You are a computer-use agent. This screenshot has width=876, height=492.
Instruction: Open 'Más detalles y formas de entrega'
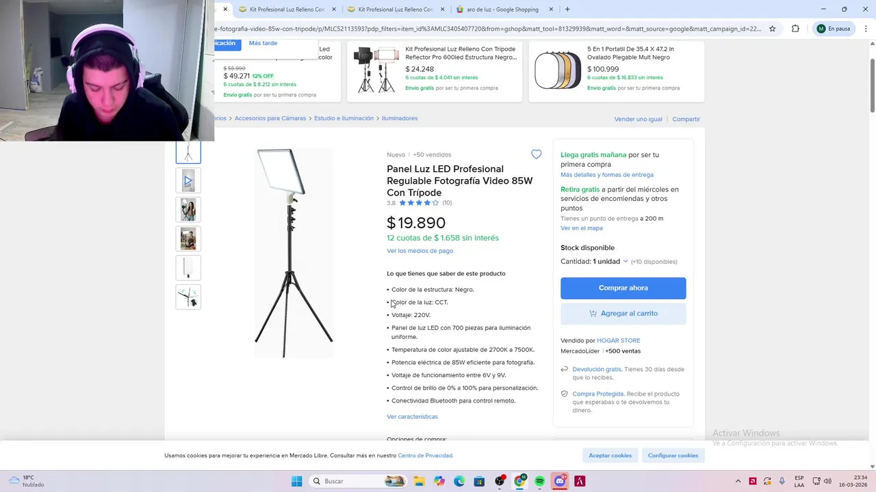click(x=607, y=175)
